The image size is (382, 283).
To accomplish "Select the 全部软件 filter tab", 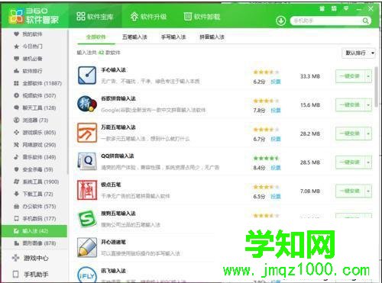I will 96,37.
